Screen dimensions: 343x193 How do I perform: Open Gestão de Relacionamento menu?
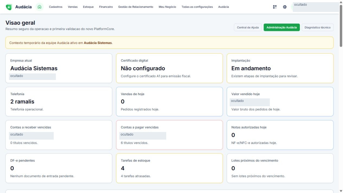(136, 7)
